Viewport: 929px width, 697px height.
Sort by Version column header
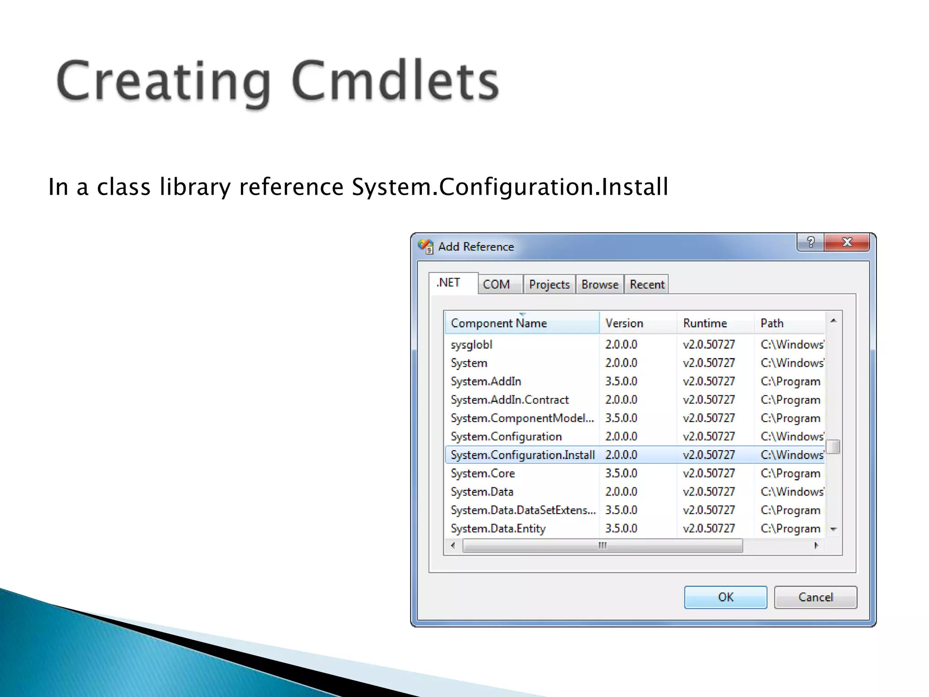638,323
